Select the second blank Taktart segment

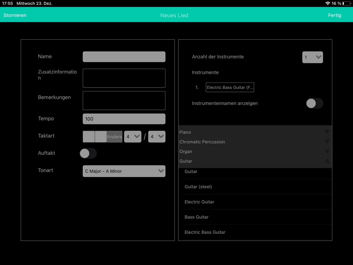coord(101,137)
